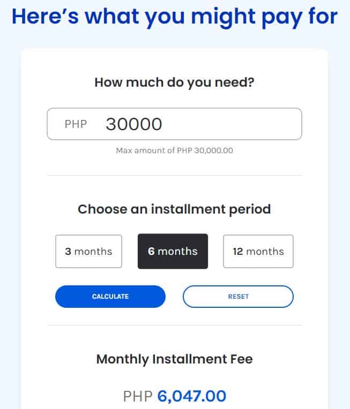Viewport: 350px width, 409px height.
Task: Click the word "months" in the dark selected option
Action: point(177,251)
